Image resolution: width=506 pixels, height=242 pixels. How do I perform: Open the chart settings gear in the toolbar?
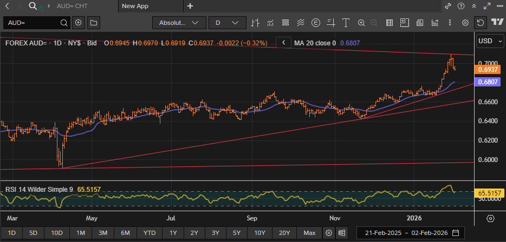[465, 23]
